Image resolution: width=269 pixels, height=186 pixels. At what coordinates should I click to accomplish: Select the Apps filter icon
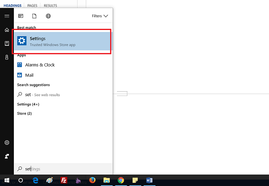pyautogui.click(x=21, y=16)
